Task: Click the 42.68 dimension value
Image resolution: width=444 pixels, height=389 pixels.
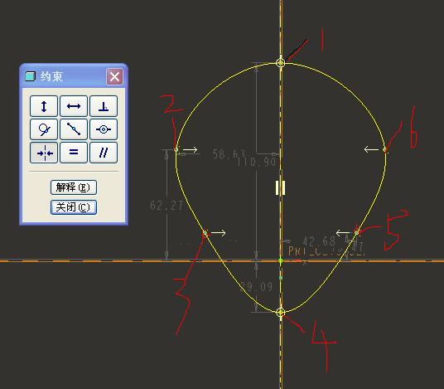Action: 319,241
